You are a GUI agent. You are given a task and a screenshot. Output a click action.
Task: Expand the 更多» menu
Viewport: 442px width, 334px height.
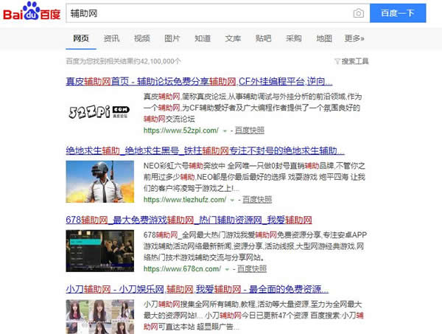[354, 38]
